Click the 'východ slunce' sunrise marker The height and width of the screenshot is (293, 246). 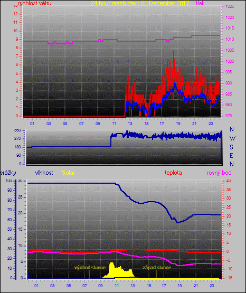90,268
